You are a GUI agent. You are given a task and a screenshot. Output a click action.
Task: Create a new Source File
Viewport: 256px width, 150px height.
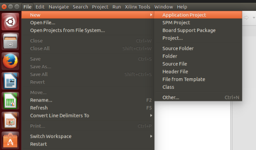198,64
